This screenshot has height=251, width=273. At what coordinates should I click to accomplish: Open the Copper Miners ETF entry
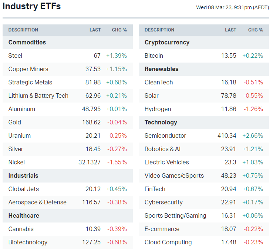28,69
